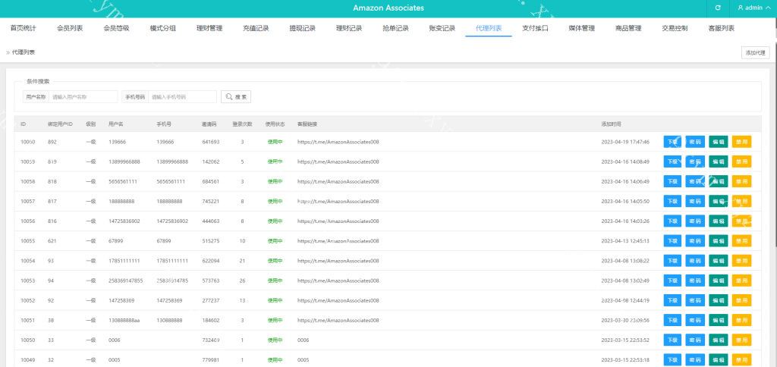Screen dimensions: 777x367
Task: Click timestamp 2023-04-19 17:47:46
Action: 625,142
